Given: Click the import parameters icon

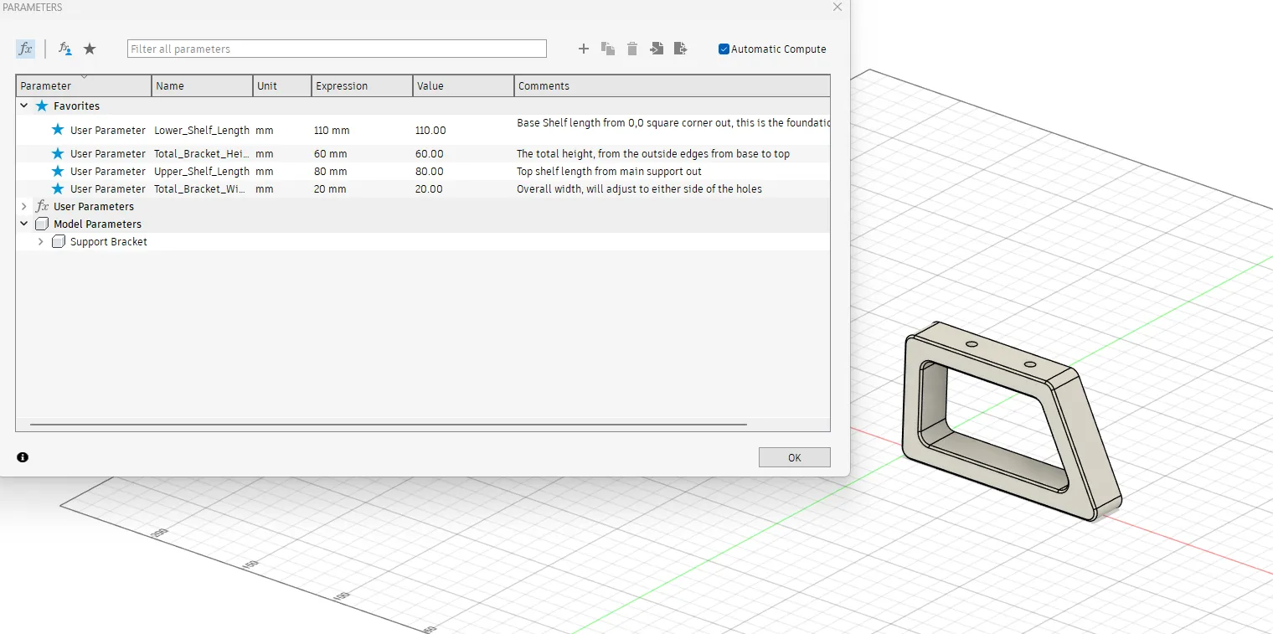Looking at the screenshot, I should [657, 49].
